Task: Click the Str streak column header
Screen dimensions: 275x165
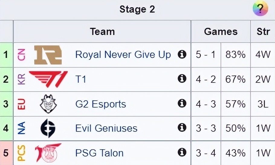Action: [x=263, y=31]
